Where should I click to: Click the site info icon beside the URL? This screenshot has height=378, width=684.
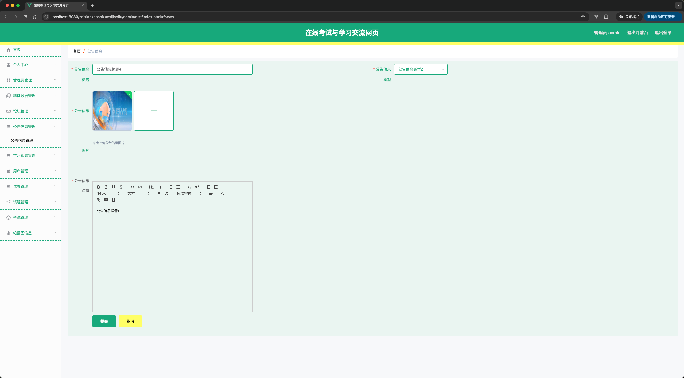click(46, 17)
